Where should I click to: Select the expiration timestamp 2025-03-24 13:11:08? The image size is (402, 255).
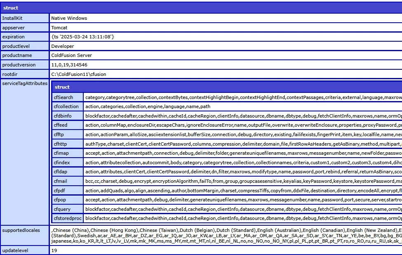pos(82,37)
